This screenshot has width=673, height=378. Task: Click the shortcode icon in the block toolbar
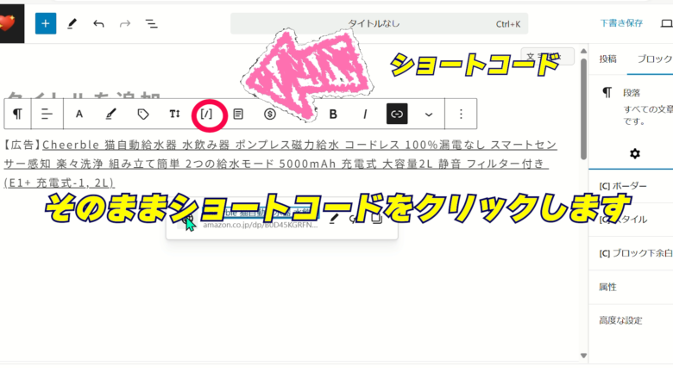207,114
